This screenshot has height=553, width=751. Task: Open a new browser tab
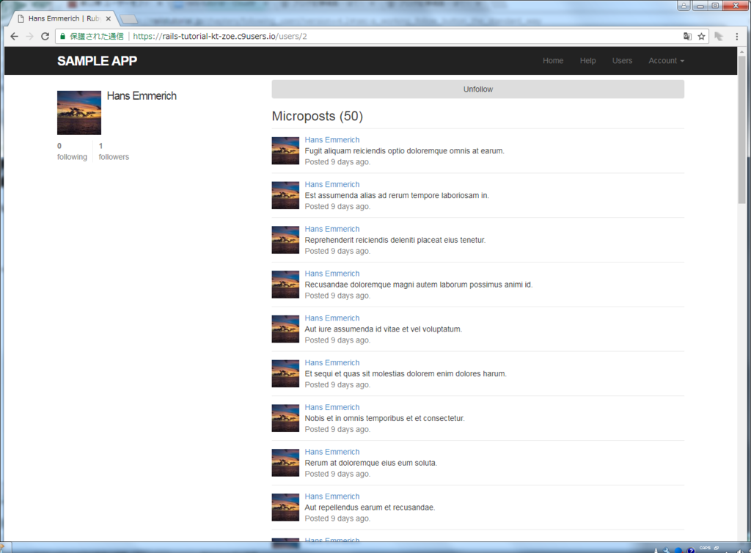pyautogui.click(x=128, y=19)
